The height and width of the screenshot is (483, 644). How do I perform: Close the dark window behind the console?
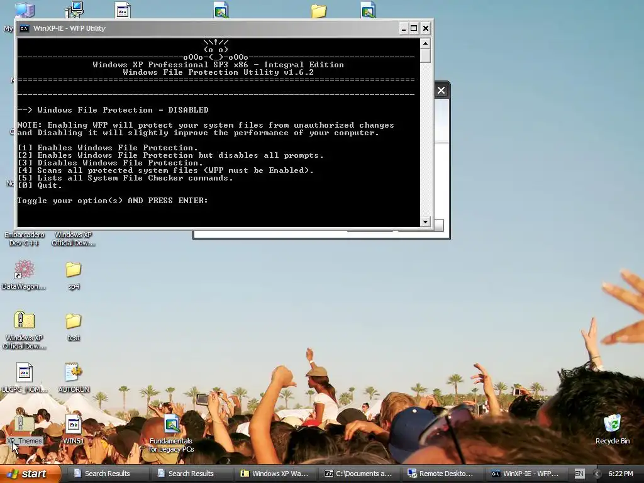pyautogui.click(x=441, y=91)
